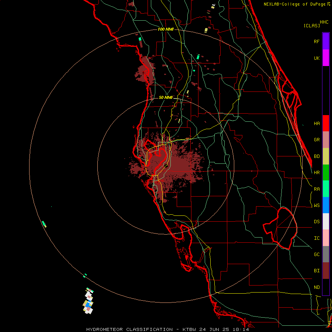Click the brown echo patch on northern coast
Viewport: 332px width, 332px height.
[144, 71]
